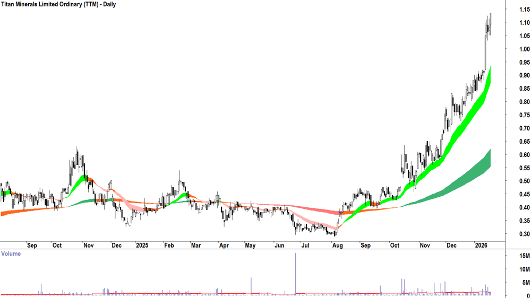Click the 0.50 price axis label

(x=524, y=181)
